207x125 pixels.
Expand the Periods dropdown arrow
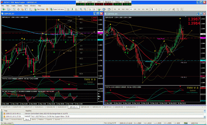click(x=106, y=9)
